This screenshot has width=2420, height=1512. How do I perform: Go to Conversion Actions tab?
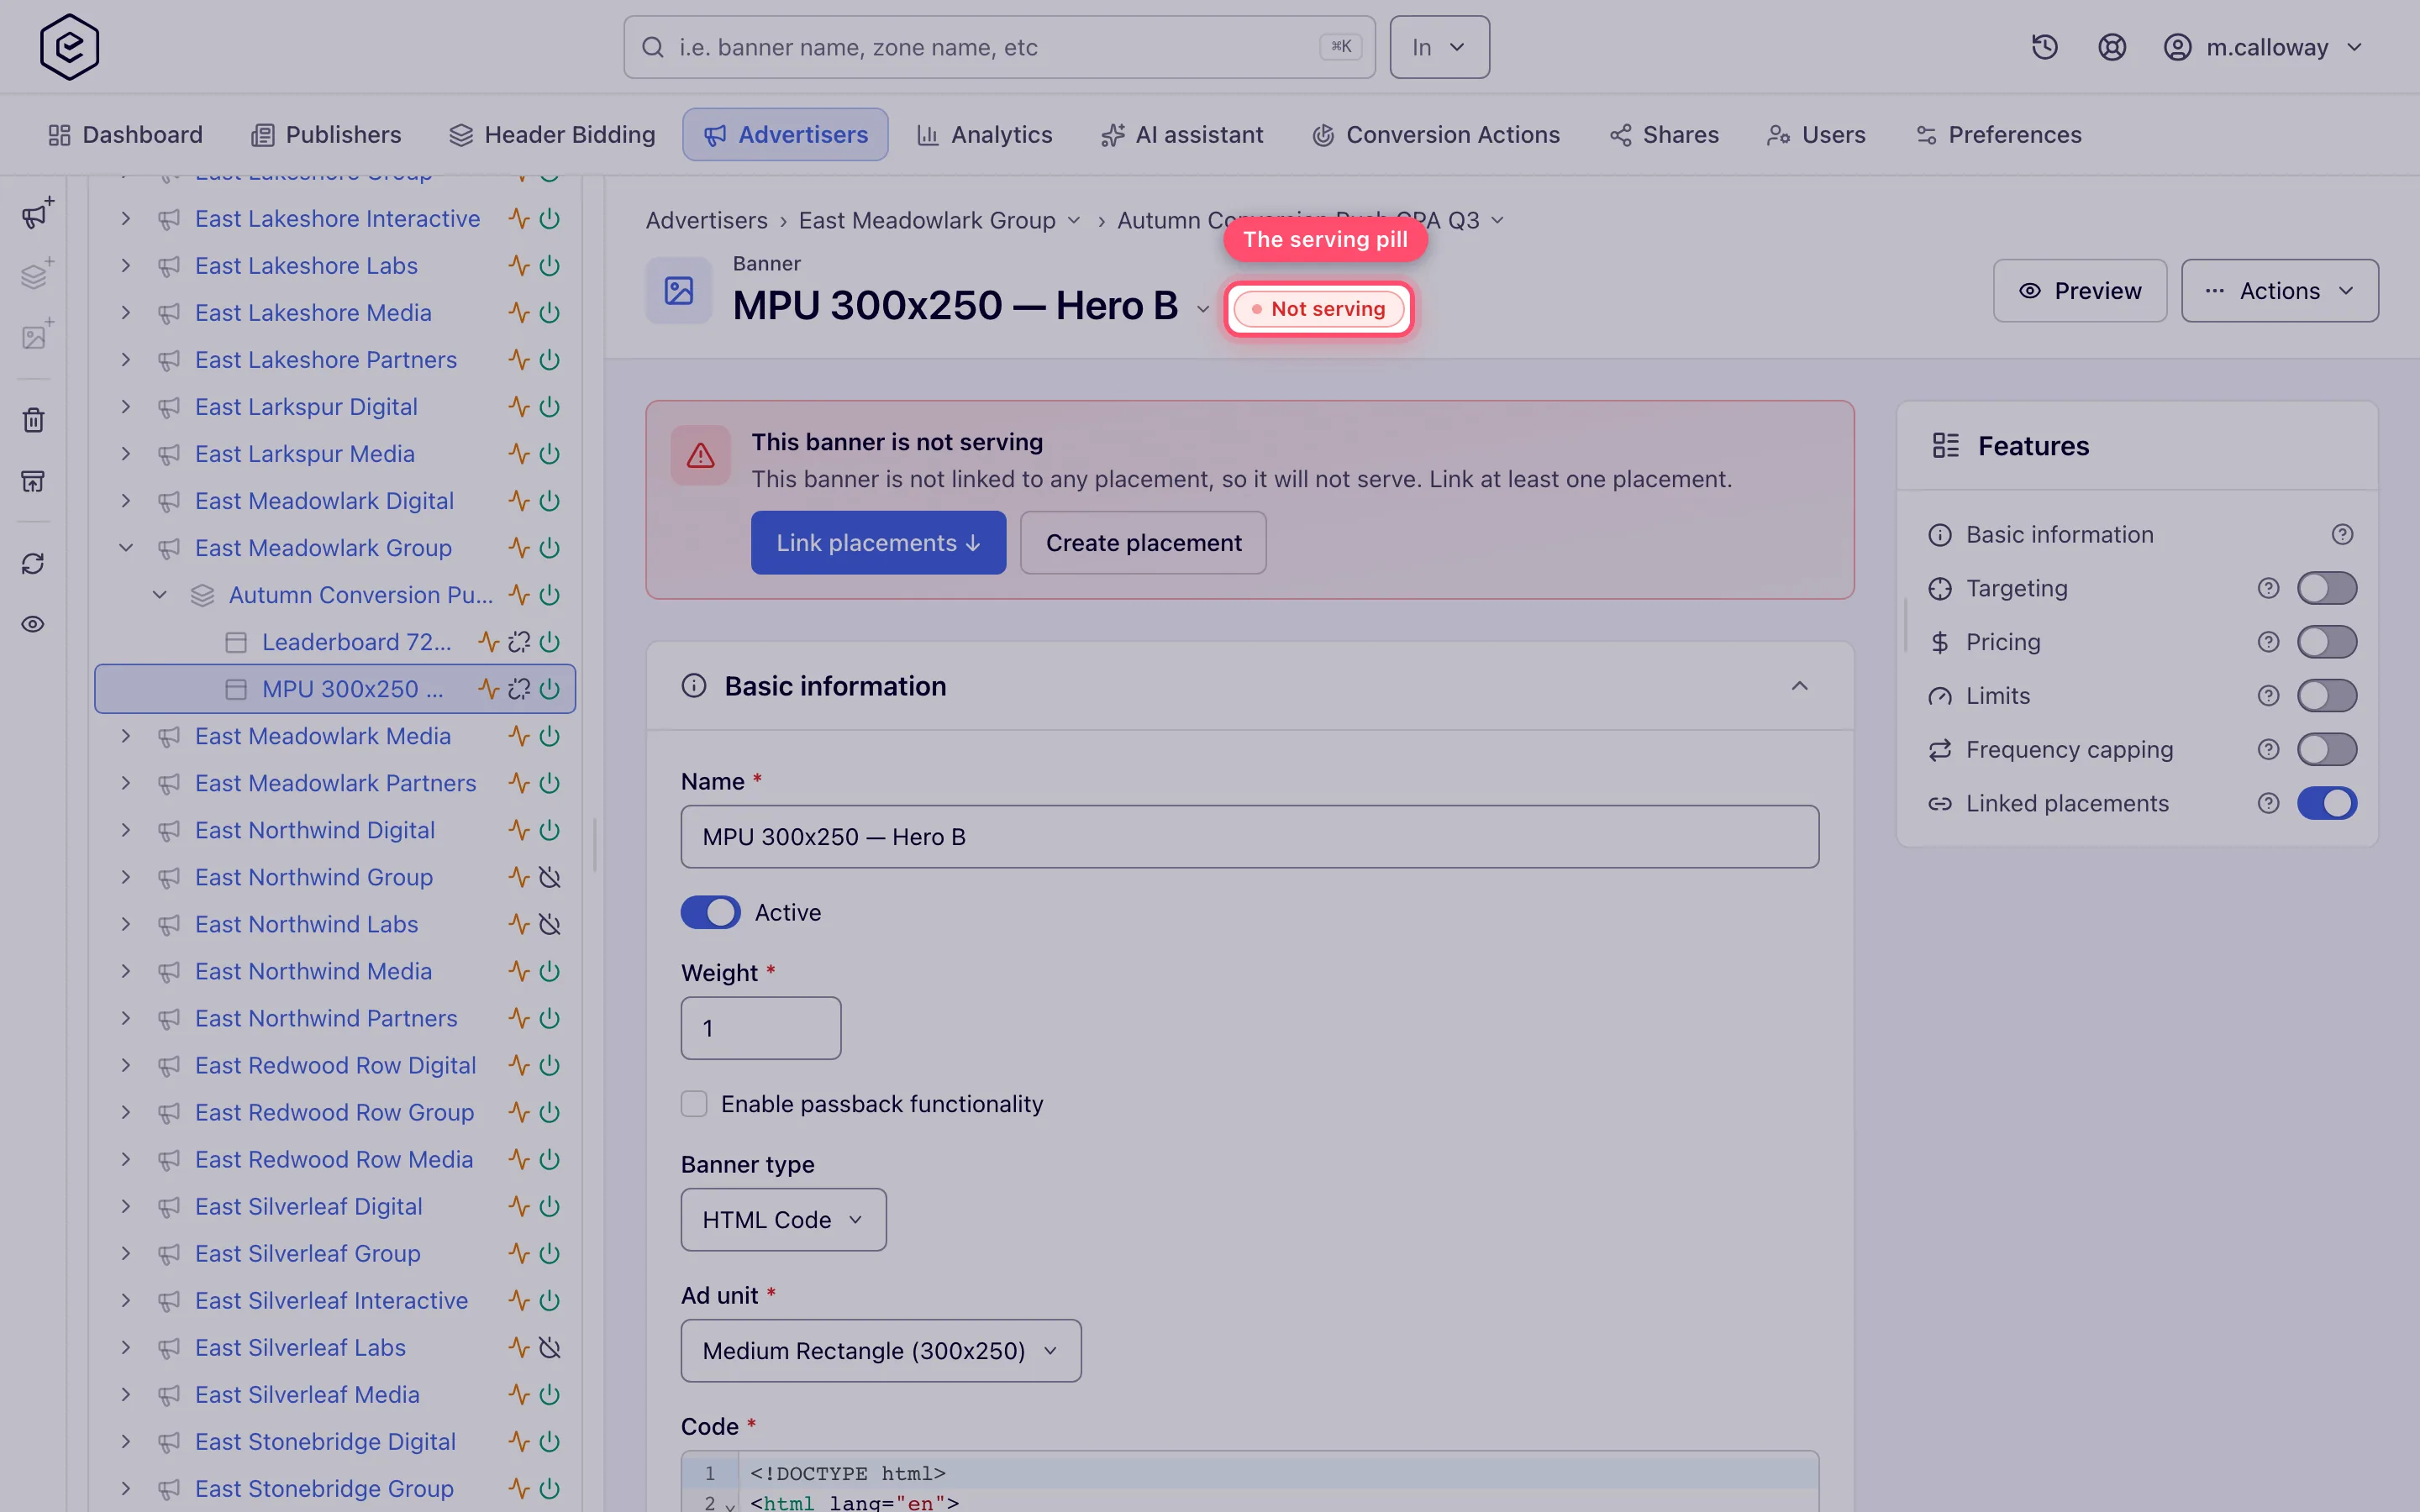[x=1436, y=135]
